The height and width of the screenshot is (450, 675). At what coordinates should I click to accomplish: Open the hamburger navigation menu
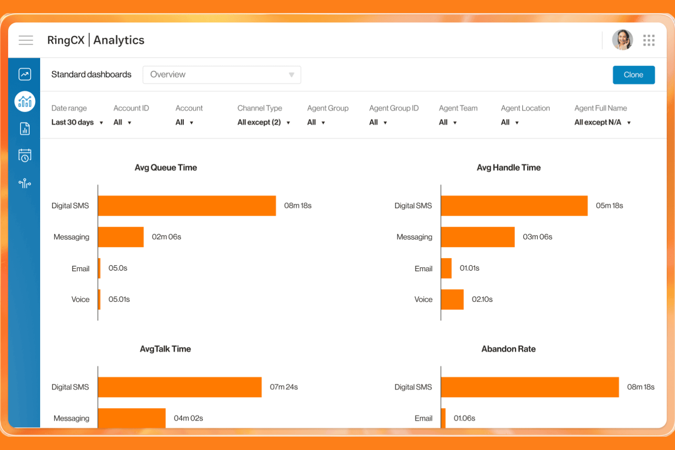[x=26, y=40]
